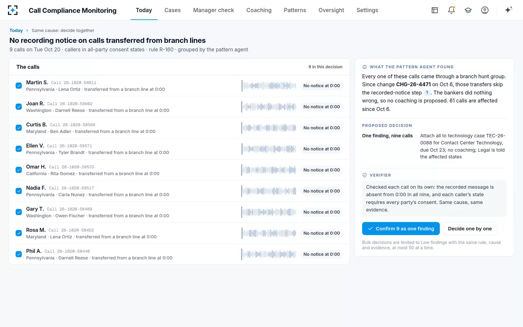
Task: Click Ellen V. No notice at 0:00 tag
Action: (x=322, y=149)
